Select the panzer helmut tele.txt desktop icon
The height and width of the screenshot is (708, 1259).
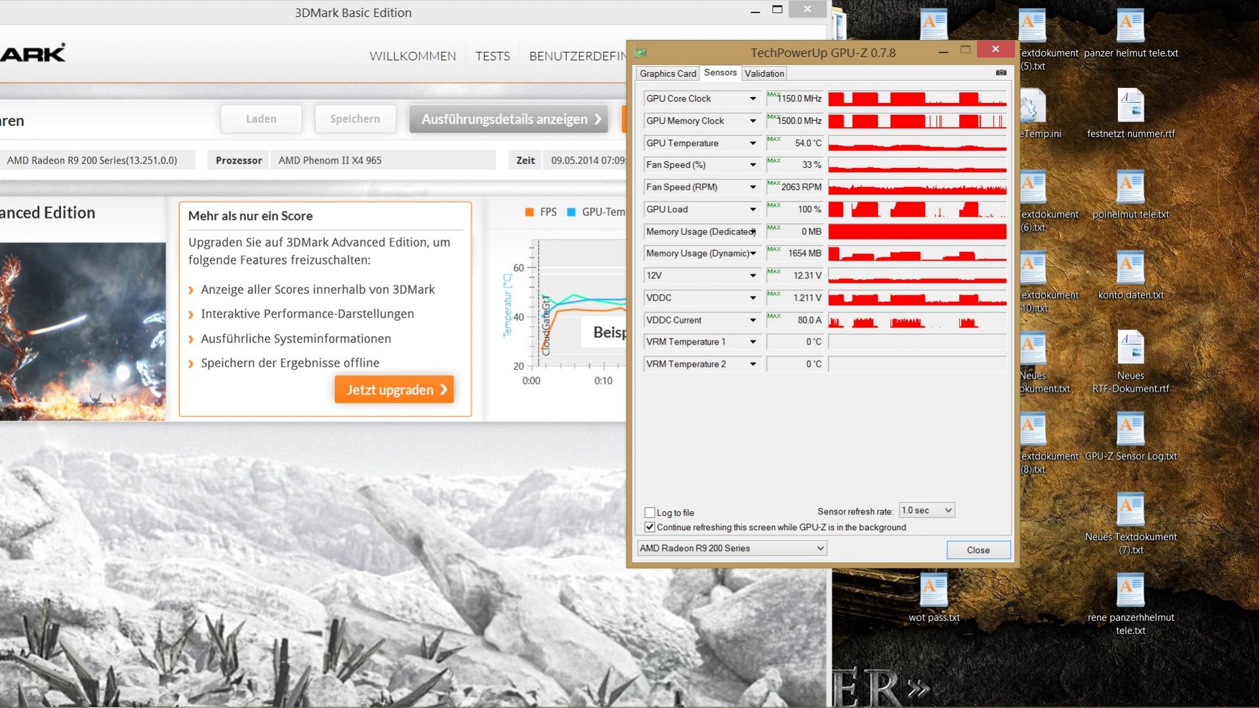[1130, 34]
